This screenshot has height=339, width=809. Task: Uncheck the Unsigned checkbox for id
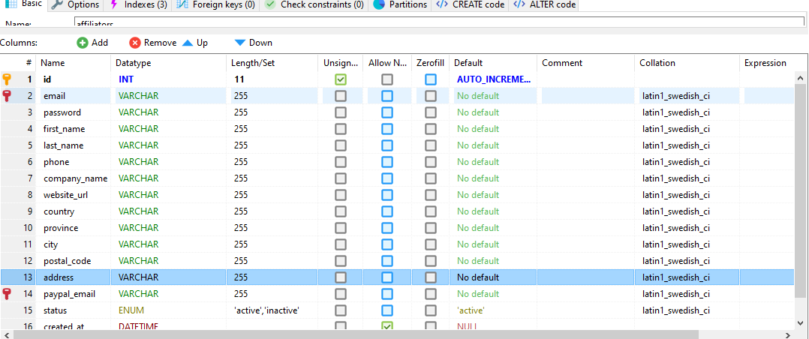(x=341, y=79)
